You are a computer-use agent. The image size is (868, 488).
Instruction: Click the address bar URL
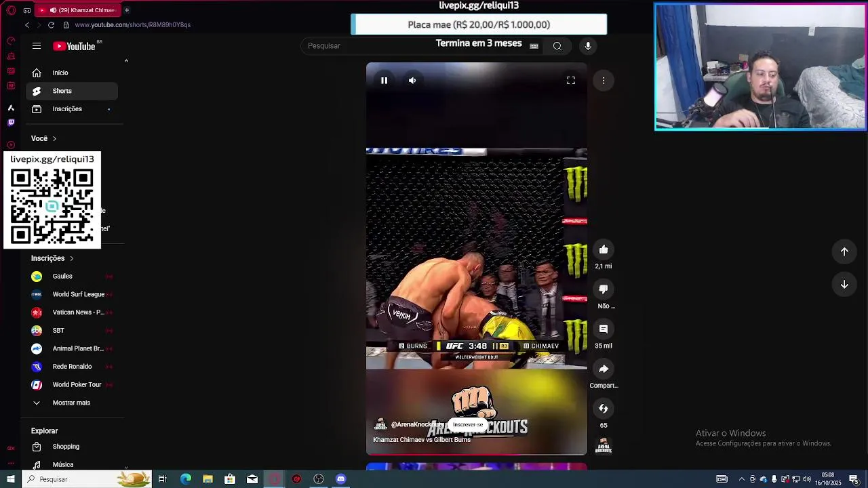click(x=133, y=25)
